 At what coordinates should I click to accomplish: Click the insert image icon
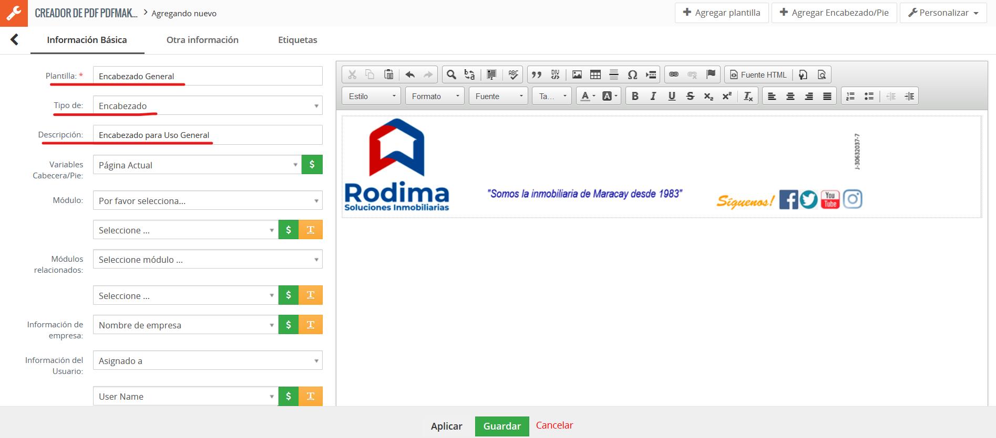(x=577, y=74)
